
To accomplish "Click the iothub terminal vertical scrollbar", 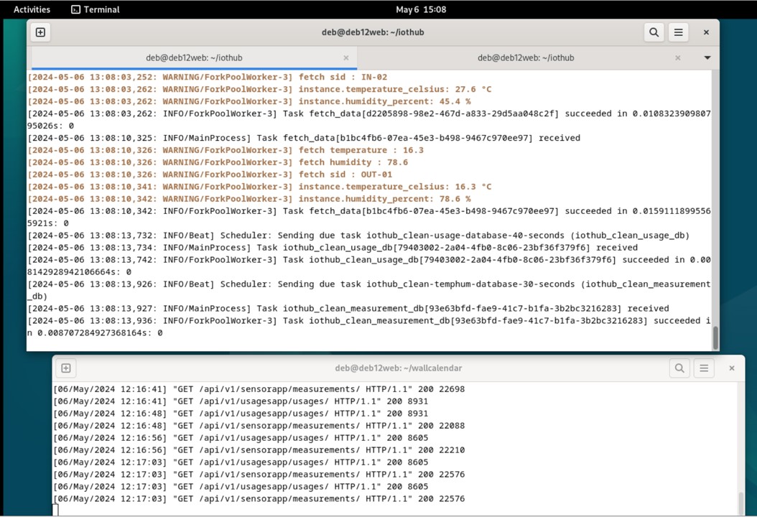I will 715,336.
